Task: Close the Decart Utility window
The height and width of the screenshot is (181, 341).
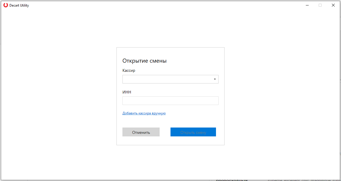Action: 333,5
